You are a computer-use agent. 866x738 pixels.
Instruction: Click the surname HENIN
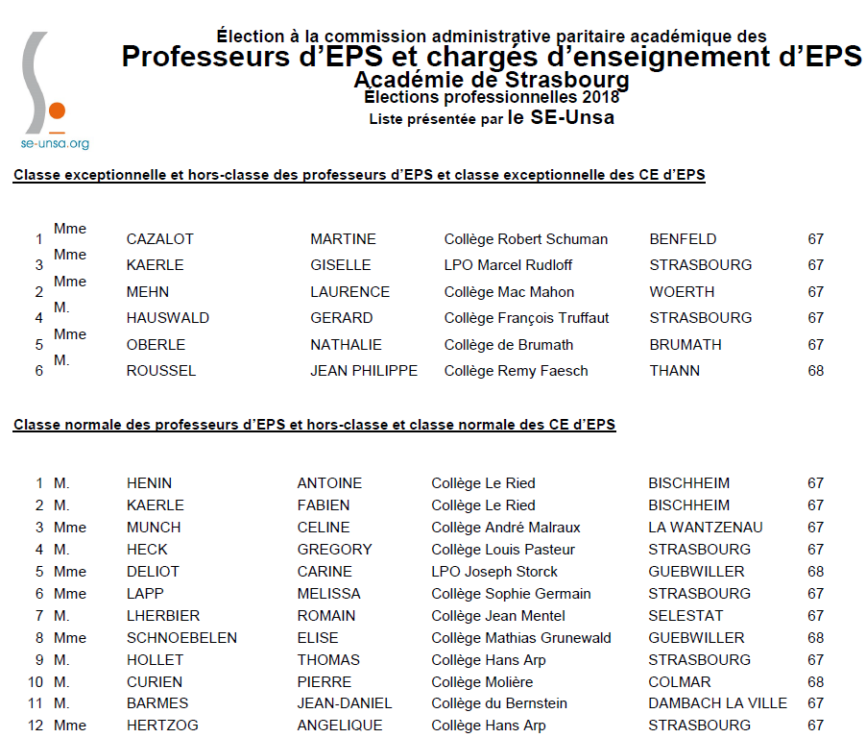click(149, 483)
